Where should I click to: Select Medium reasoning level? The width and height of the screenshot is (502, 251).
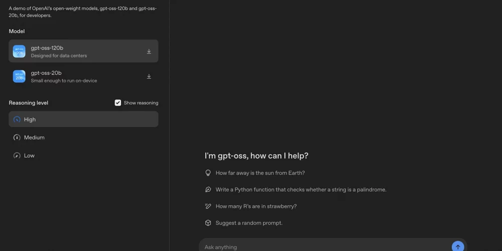[83, 138]
